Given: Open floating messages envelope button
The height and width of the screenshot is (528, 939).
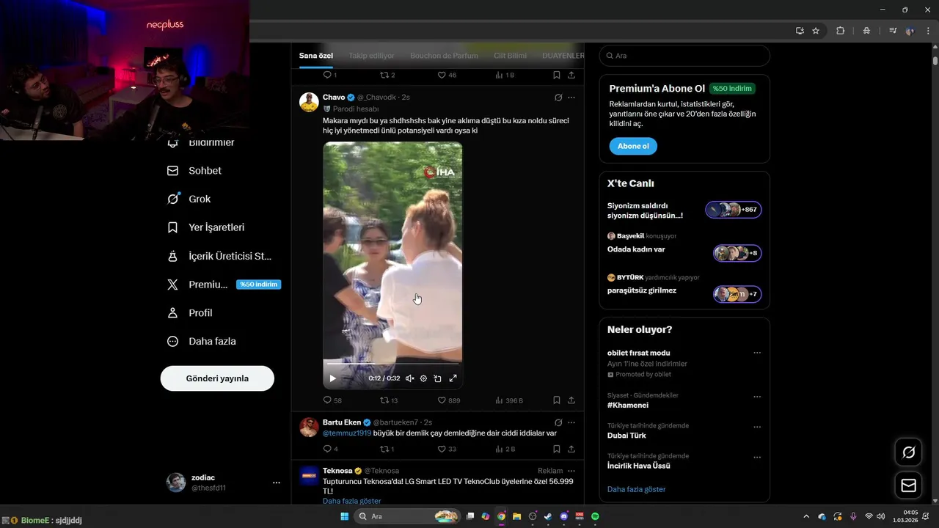Looking at the screenshot, I should coord(908,485).
